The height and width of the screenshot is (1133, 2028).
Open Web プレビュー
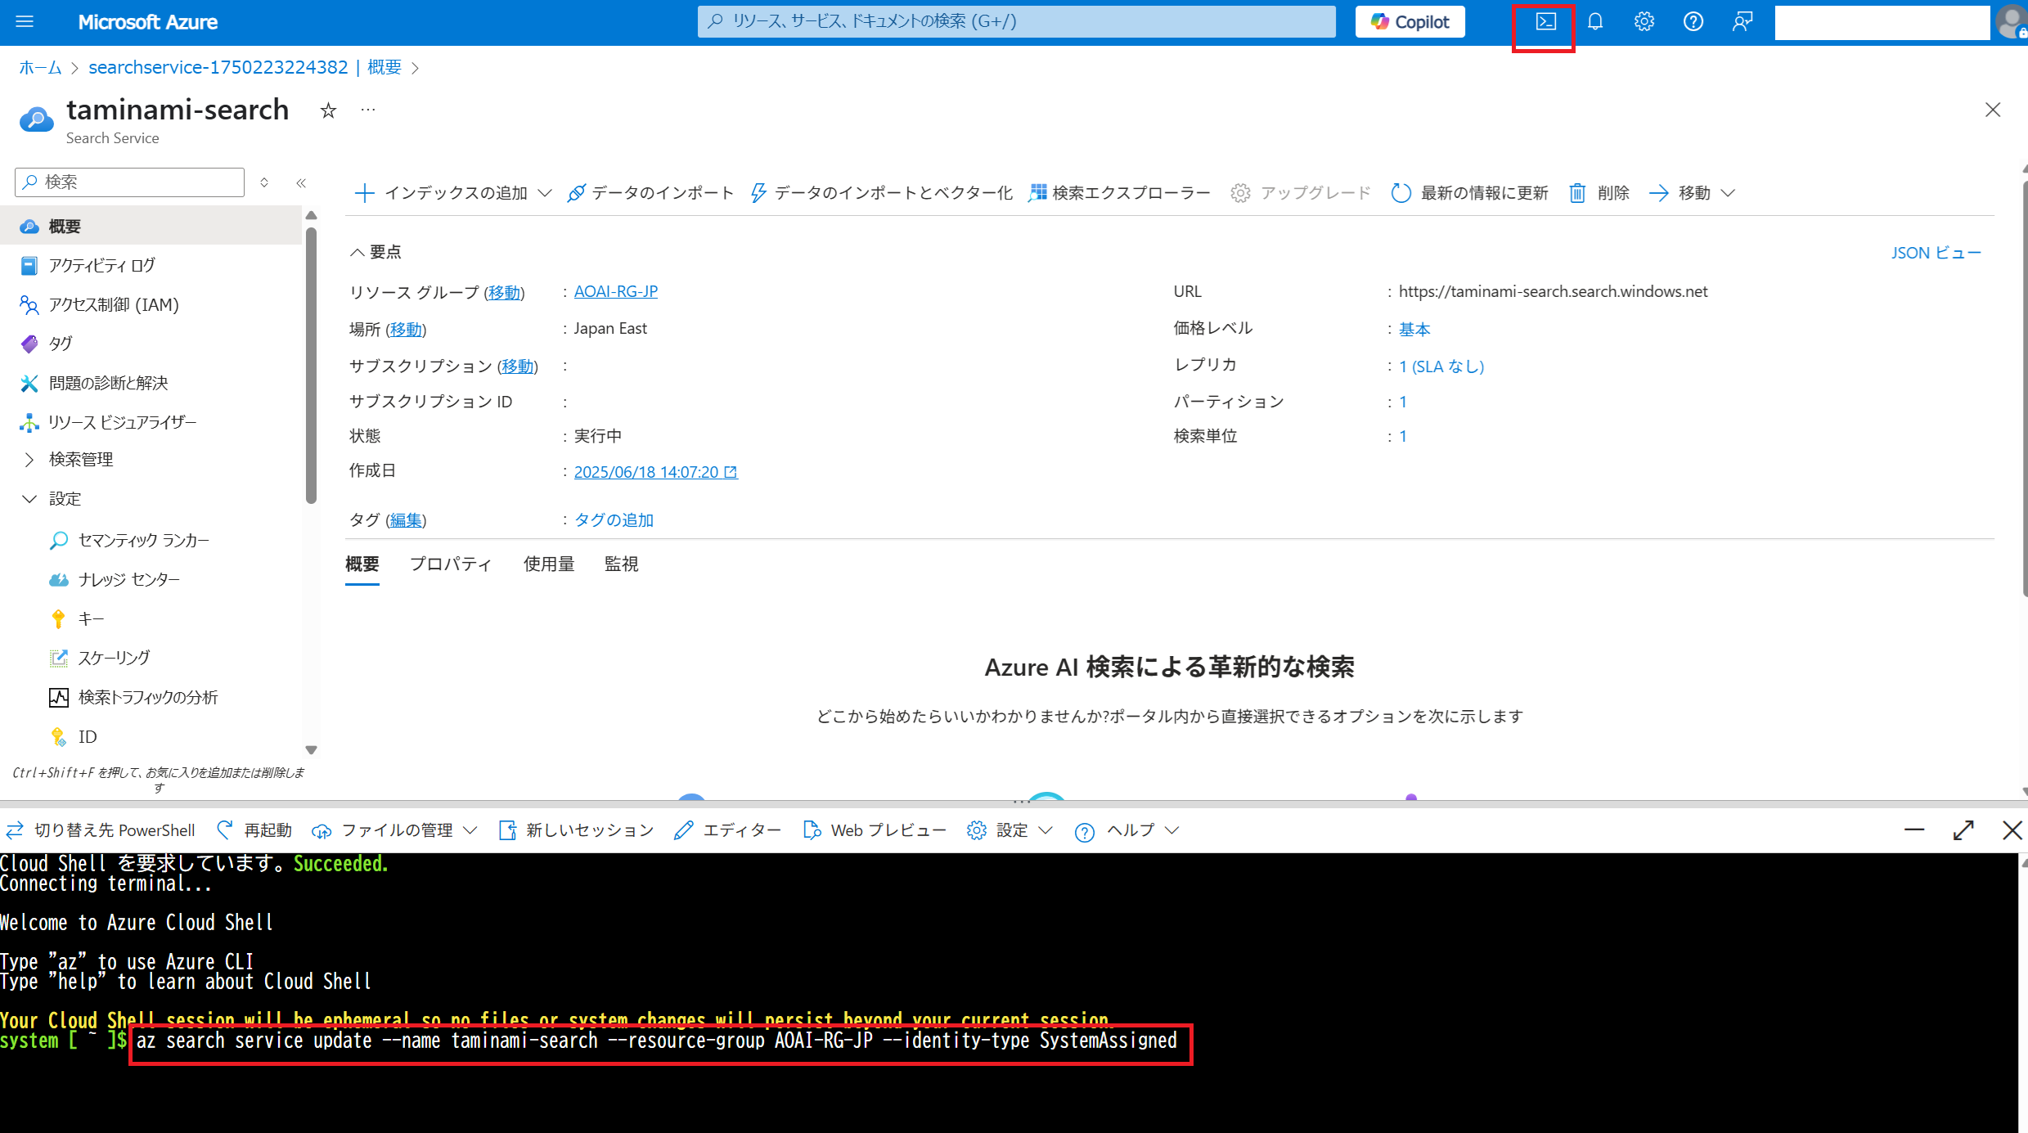pyautogui.click(x=875, y=830)
